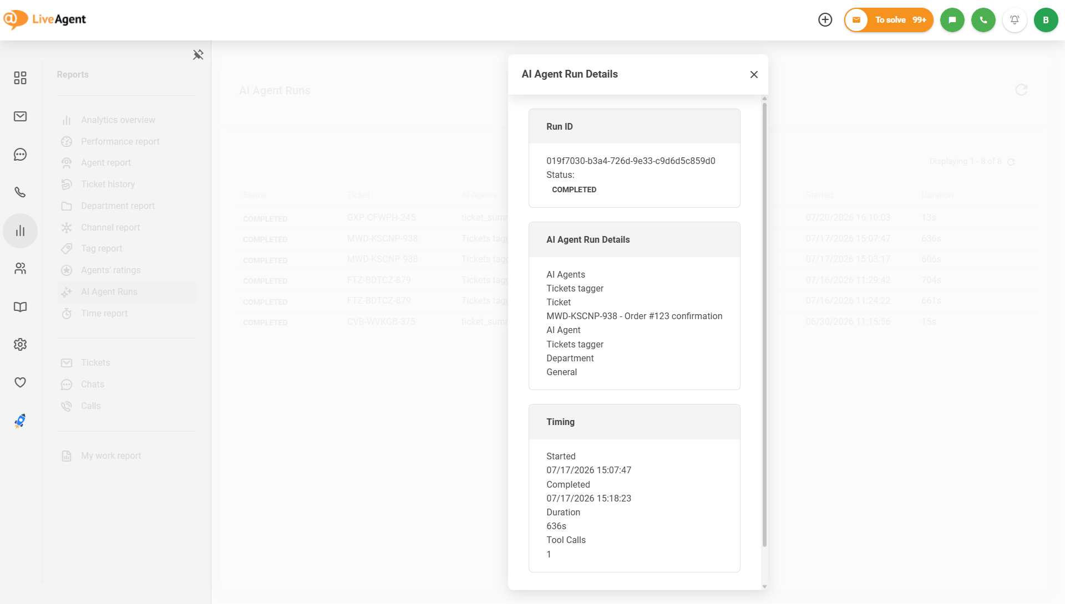Open the new item plus icon
The height and width of the screenshot is (604, 1065).
coord(825,20)
